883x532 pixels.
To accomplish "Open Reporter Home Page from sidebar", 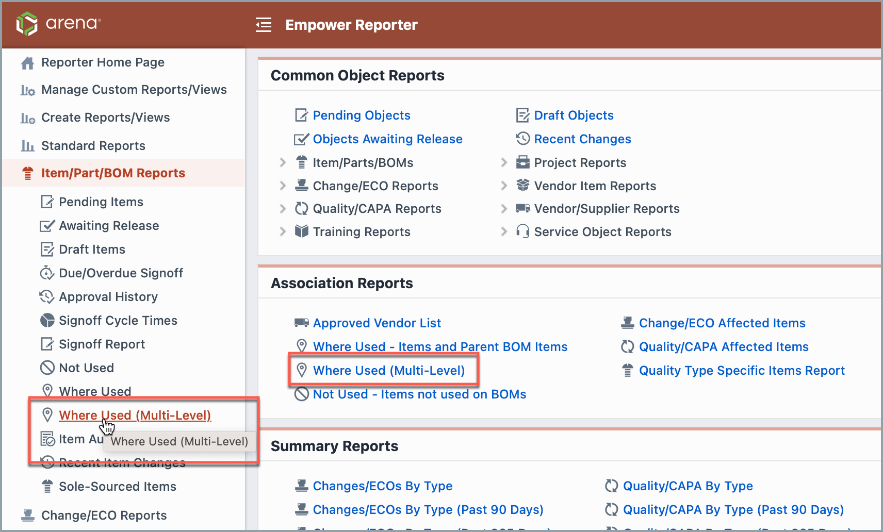I will [x=103, y=62].
